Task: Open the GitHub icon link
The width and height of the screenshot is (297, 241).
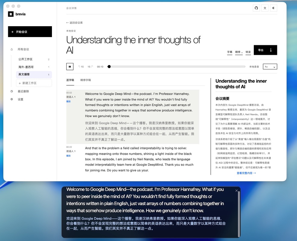Action: pyautogui.click(x=256, y=8)
